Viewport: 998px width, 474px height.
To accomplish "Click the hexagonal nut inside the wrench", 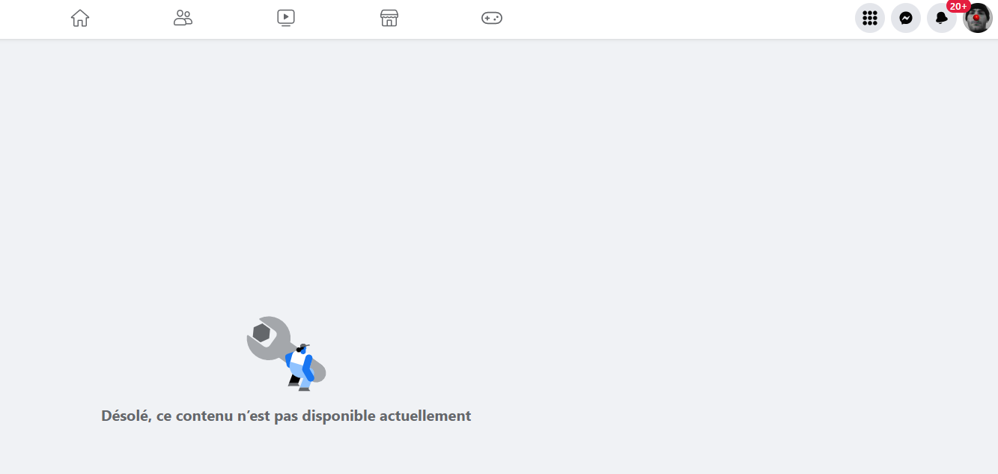I will 261,332.
